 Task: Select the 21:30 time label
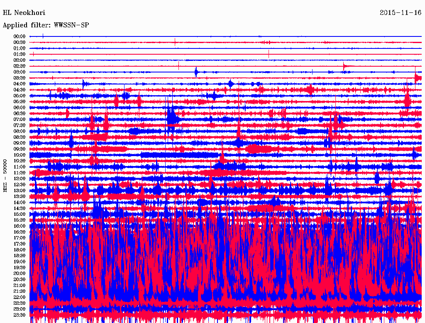[20, 292]
